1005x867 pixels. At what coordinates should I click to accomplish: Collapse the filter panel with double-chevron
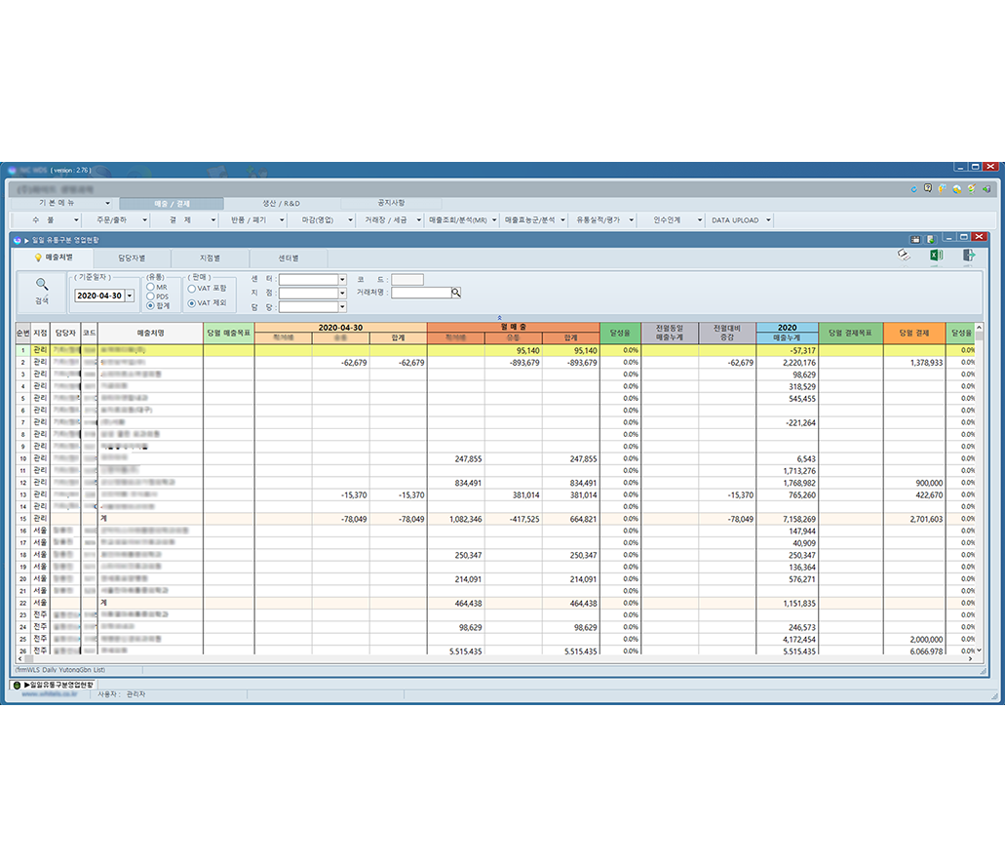pyautogui.click(x=499, y=317)
